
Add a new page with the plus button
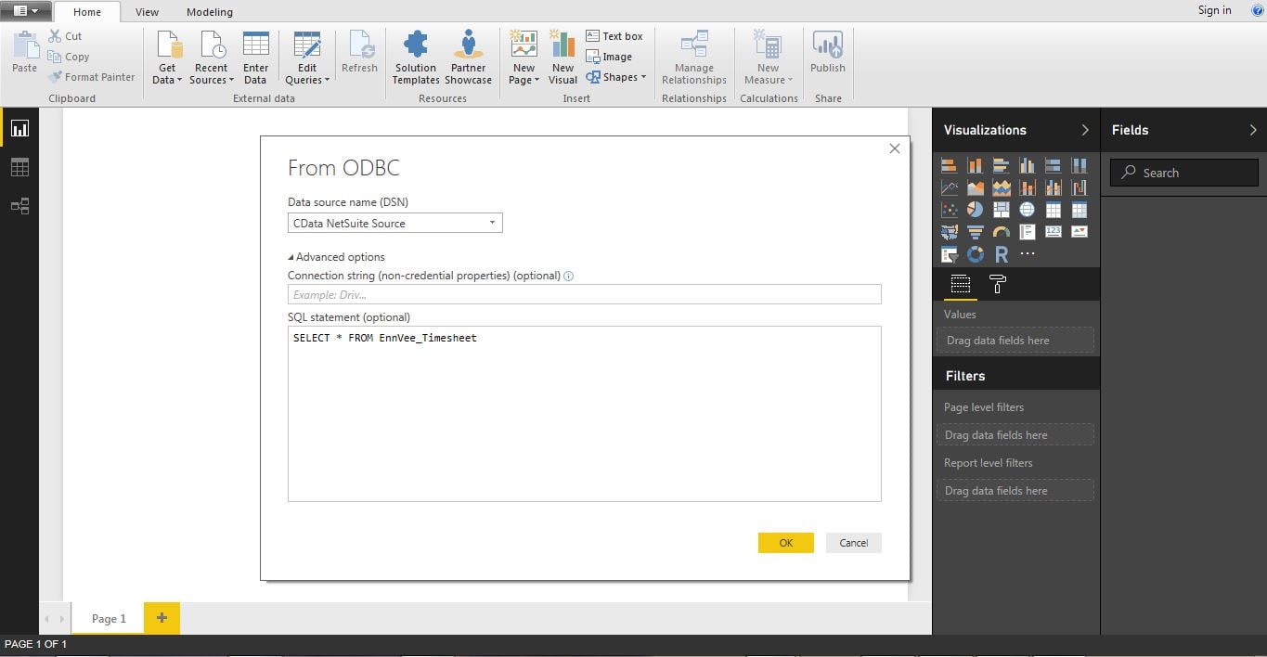pyautogui.click(x=162, y=617)
